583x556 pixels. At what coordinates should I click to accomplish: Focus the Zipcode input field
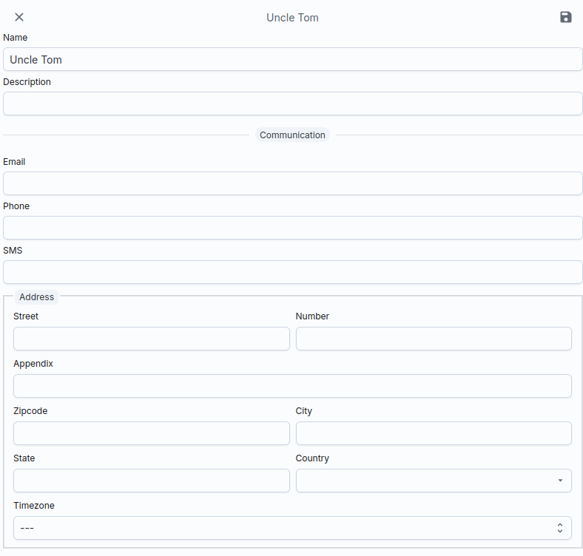(x=151, y=433)
